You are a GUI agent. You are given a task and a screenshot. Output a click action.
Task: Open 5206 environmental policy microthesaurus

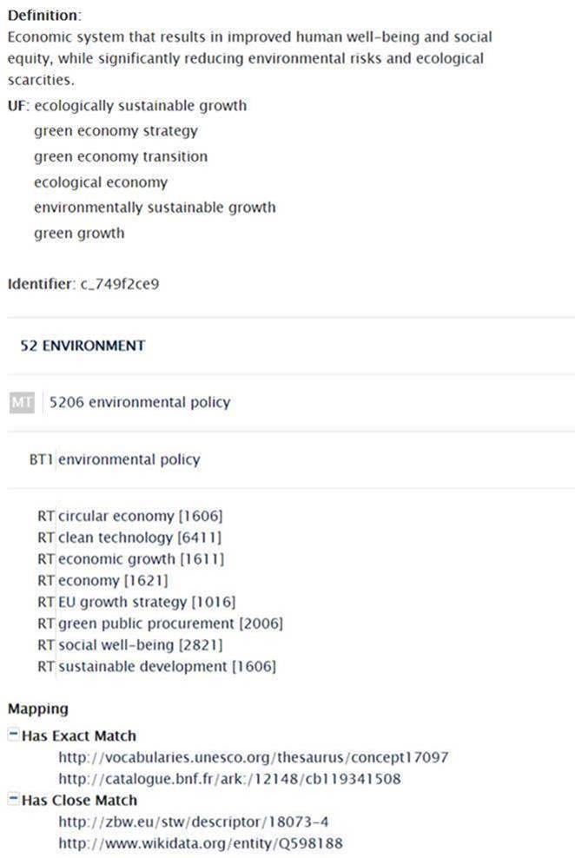pos(140,402)
